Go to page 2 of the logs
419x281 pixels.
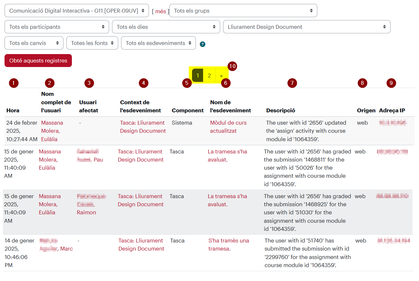209,75
